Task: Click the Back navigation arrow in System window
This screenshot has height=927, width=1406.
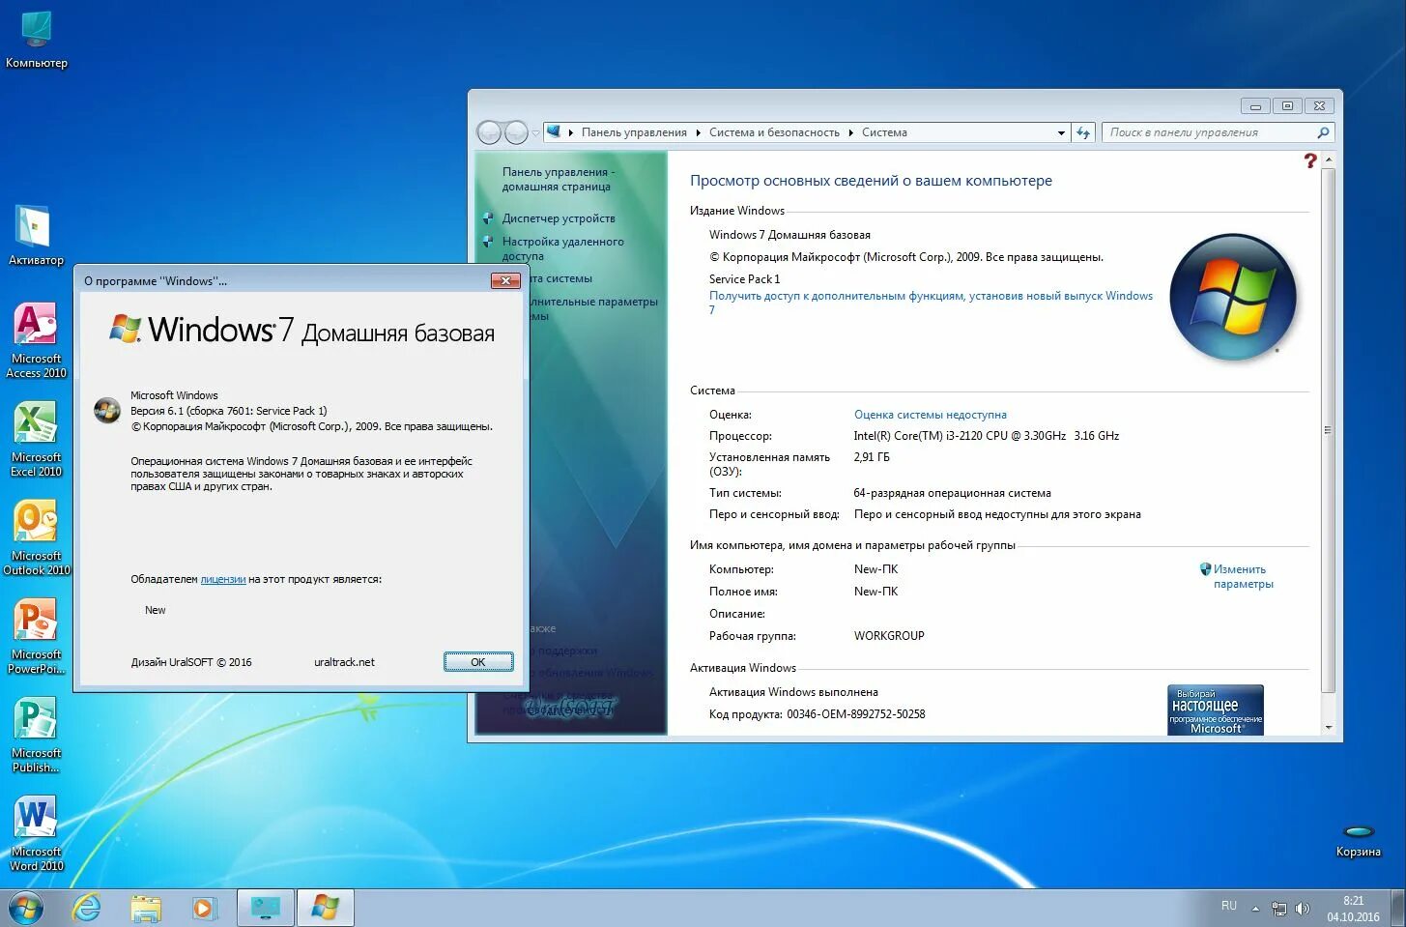Action: click(490, 132)
